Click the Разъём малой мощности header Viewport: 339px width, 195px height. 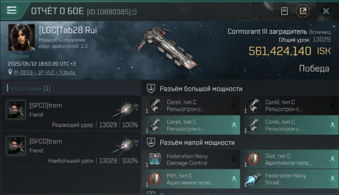point(197,143)
